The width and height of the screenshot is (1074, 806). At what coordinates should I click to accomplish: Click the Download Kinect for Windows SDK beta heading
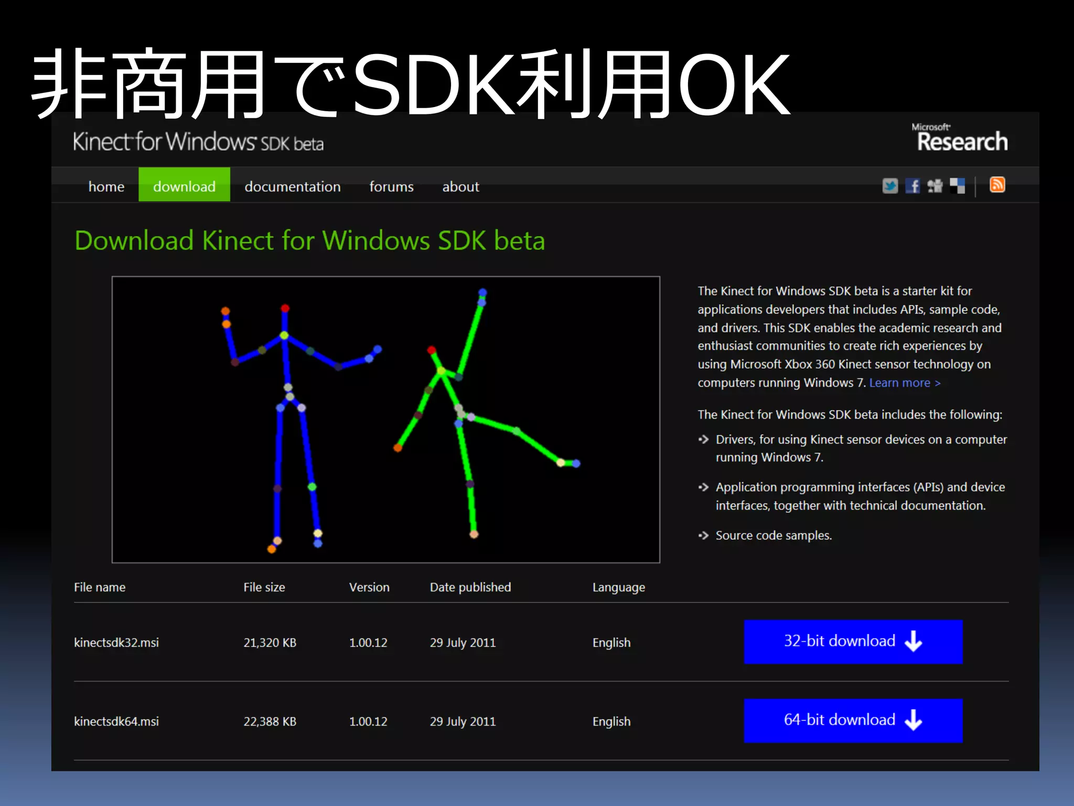click(x=310, y=241)
